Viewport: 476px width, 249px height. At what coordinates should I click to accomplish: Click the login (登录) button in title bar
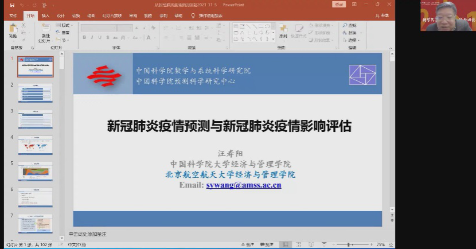340,5
